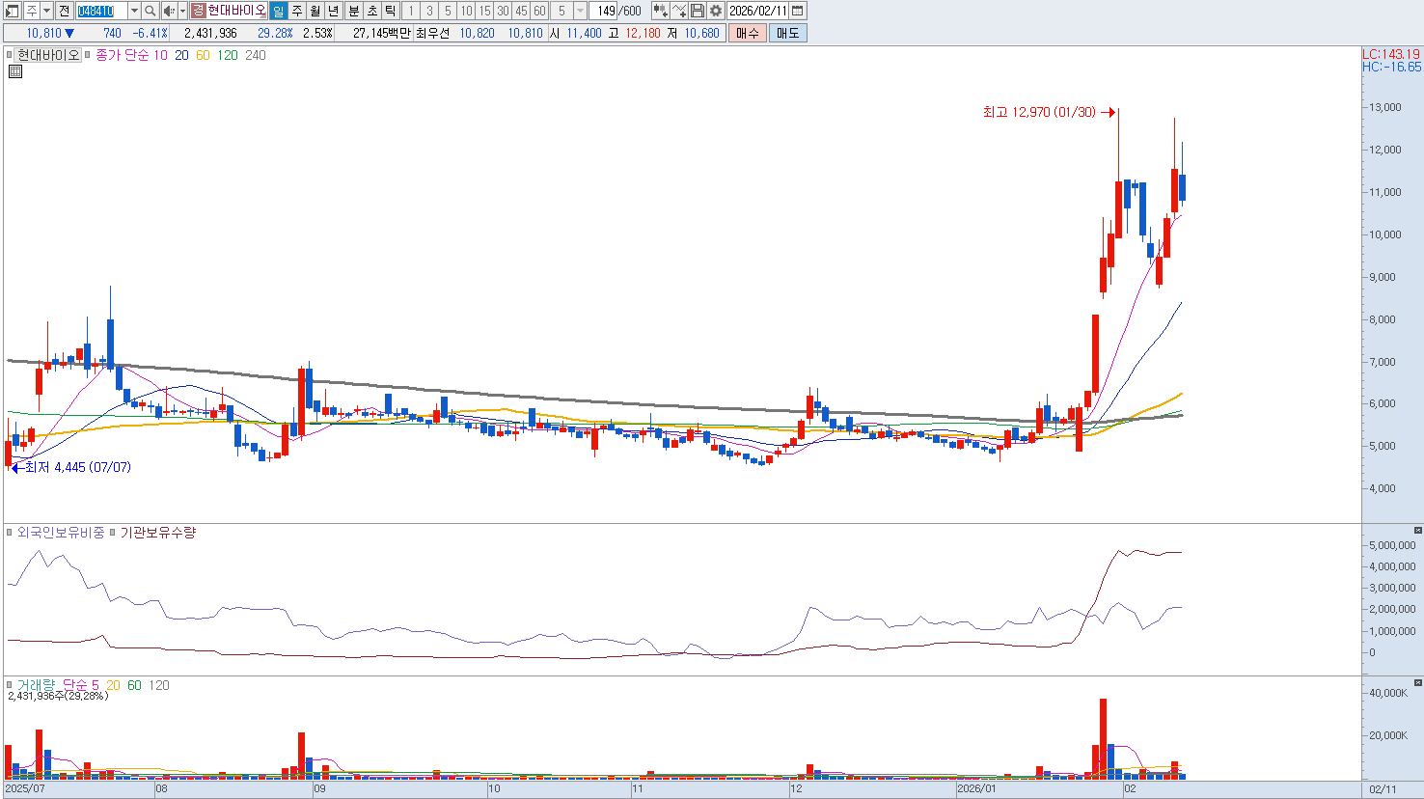Open the dropdown beside the speaker icon

(x=182, y=11)
